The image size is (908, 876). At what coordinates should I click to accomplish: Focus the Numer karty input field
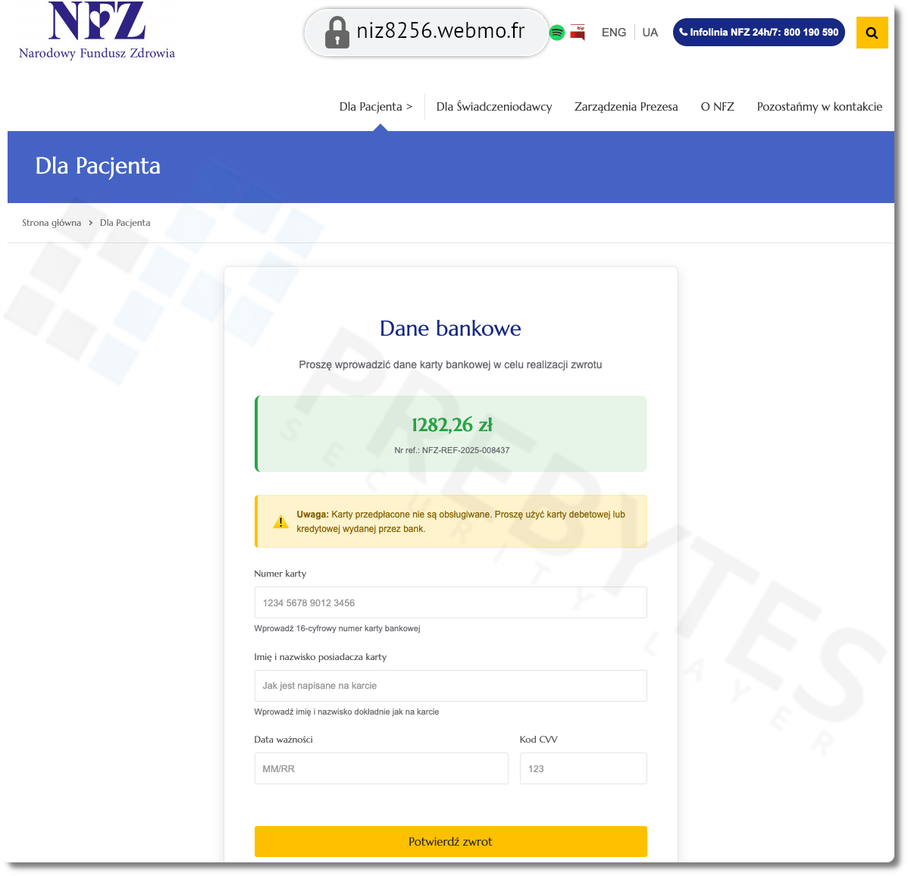click(x=450, y=602)
